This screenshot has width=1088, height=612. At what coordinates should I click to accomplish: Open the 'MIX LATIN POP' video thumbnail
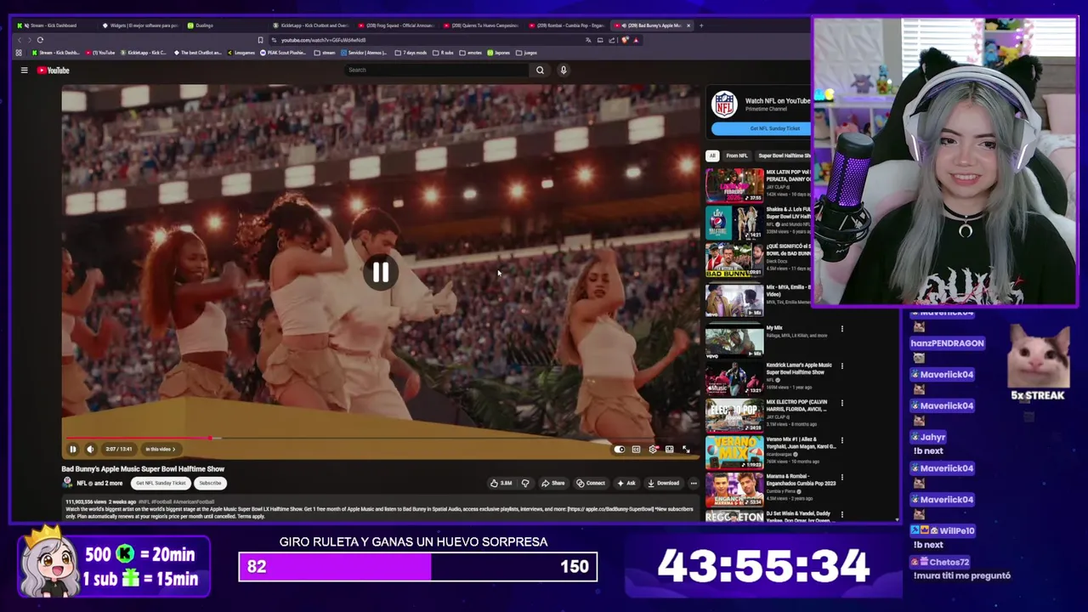(x=734, y=184)
